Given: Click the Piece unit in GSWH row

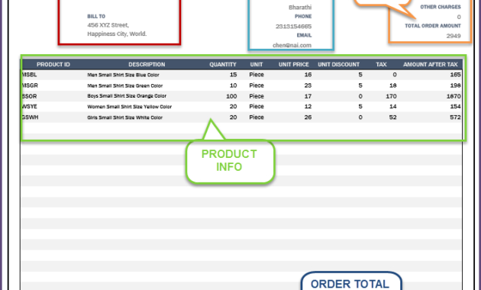Looking at the screenshot, I should pos(257,117).
